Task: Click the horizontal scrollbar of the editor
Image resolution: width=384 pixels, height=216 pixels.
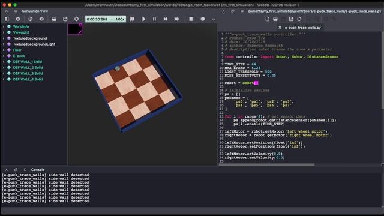Action: tap(266, 165)
